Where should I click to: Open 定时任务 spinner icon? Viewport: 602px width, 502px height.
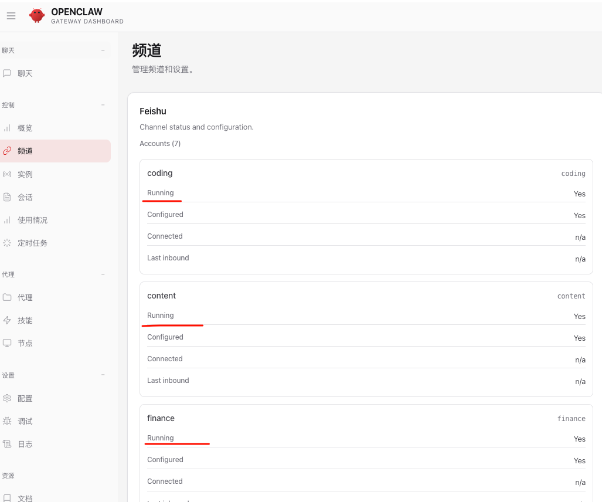pyautogui.click(x=7, y=243)
